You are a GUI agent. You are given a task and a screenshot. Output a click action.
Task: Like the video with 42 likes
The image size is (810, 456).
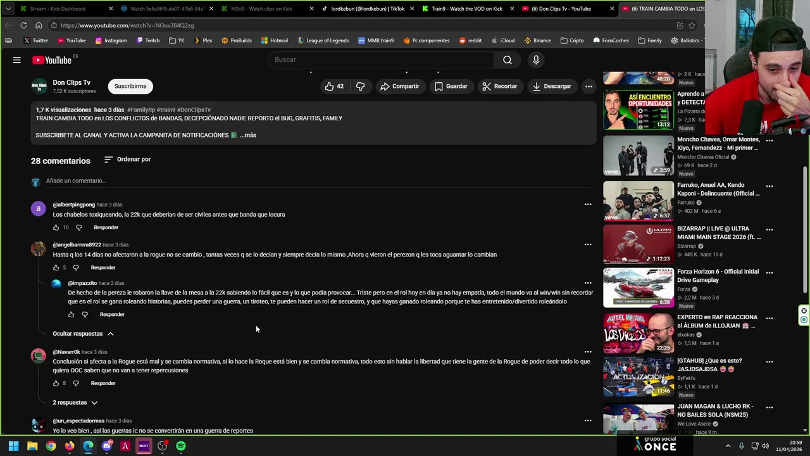pos(335,86)
